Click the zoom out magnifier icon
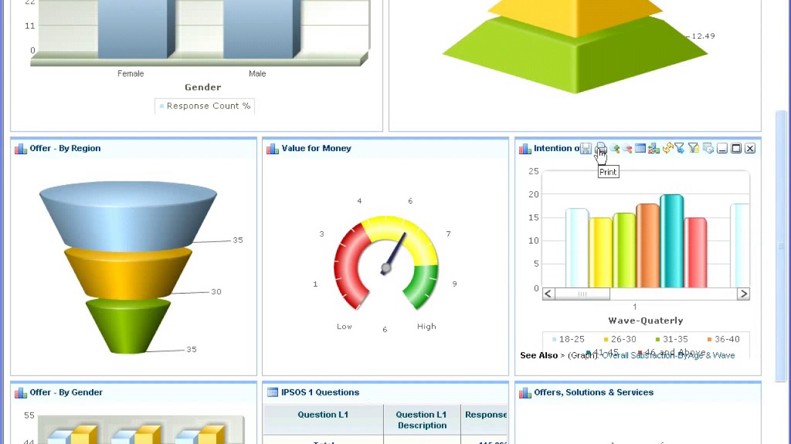The image size is (791, 444). (627, 149)
